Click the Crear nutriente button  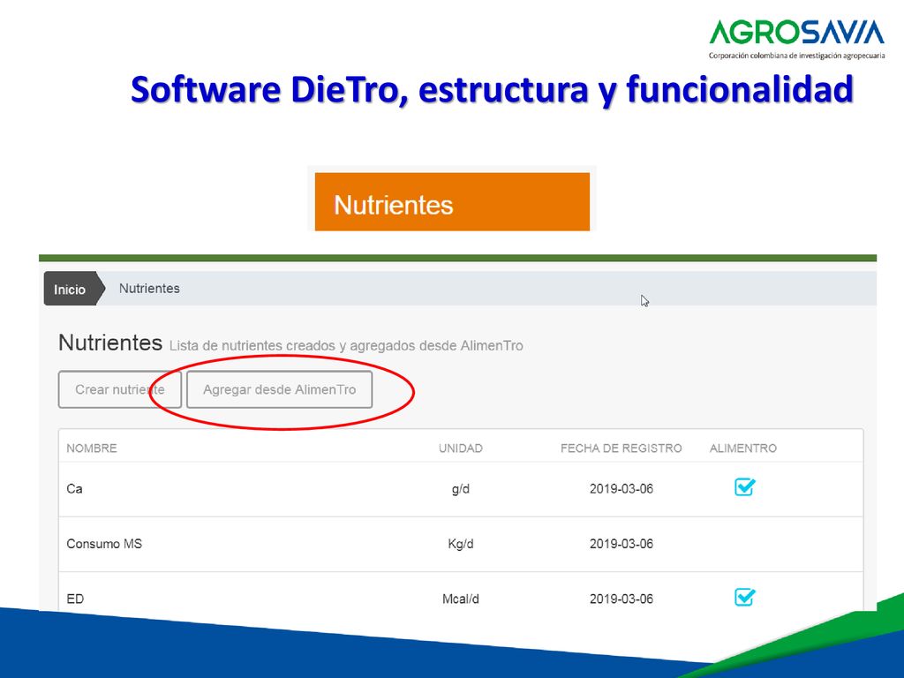pos(120,389)
